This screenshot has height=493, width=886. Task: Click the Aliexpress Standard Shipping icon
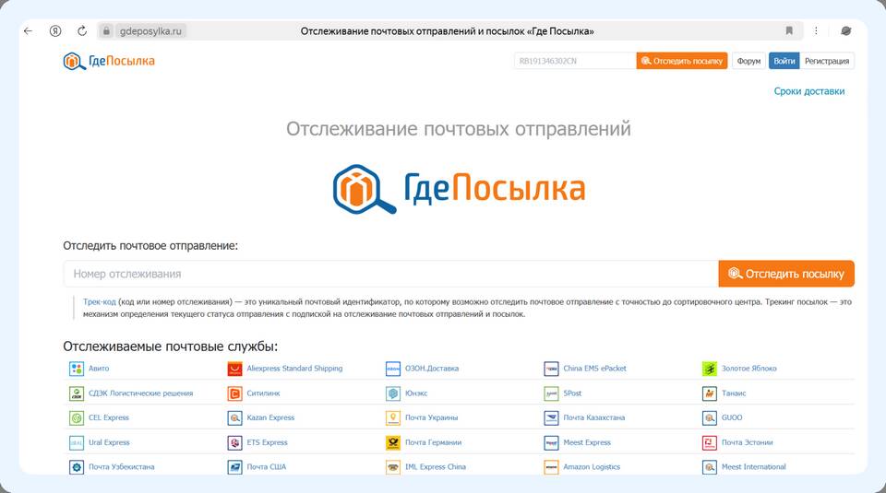click(235, 369)
